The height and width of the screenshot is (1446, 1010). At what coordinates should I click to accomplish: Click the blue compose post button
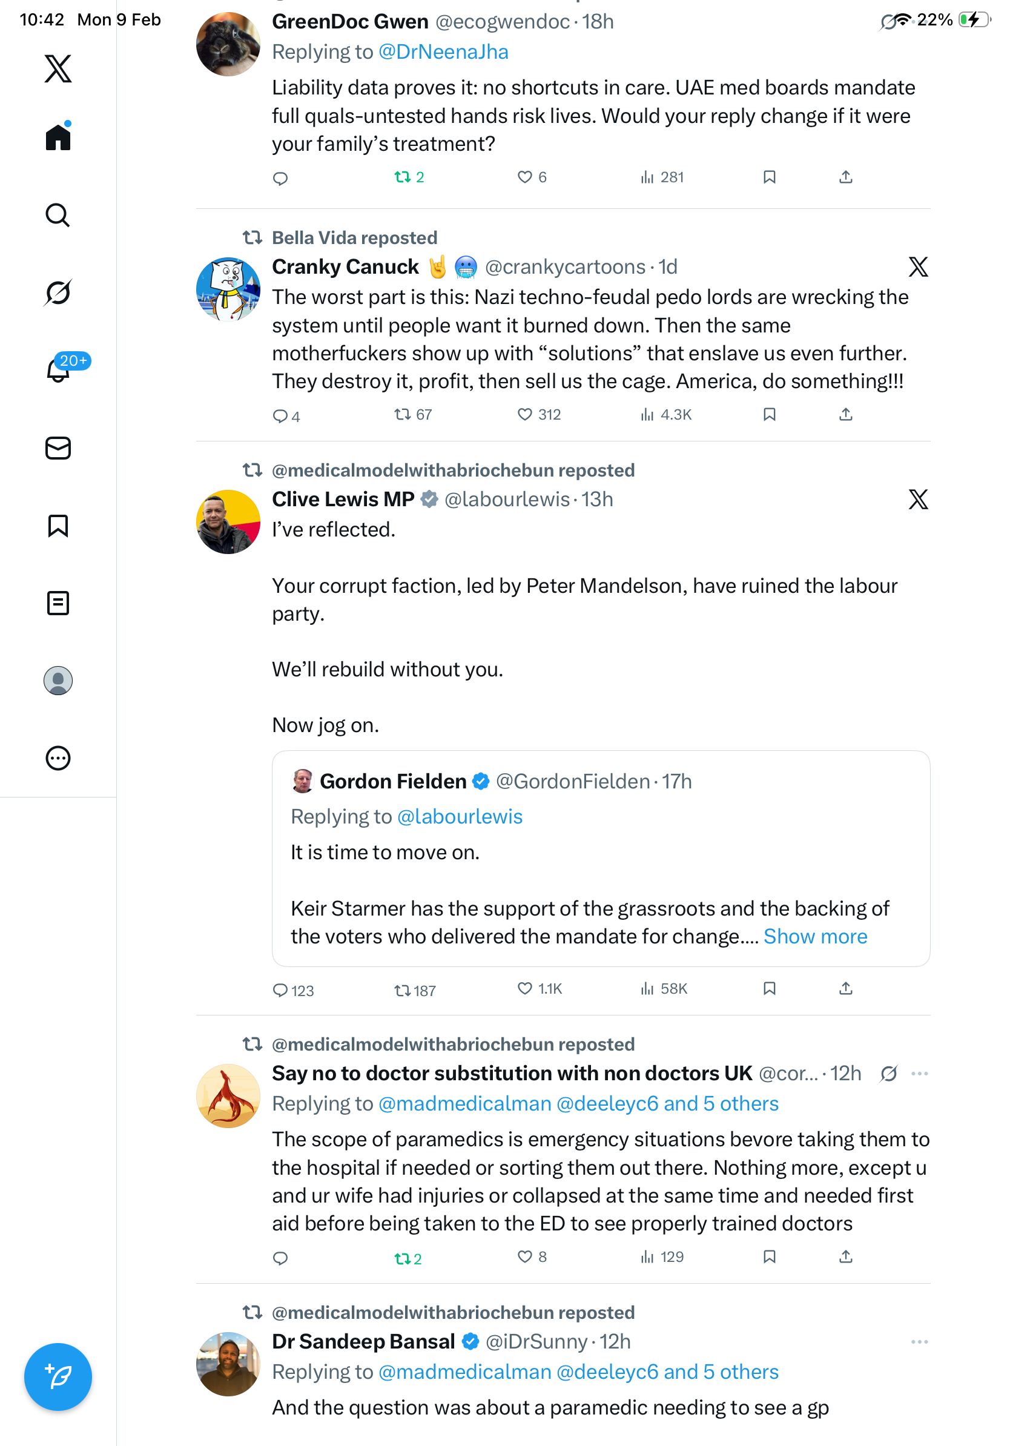pos(58,1377)
